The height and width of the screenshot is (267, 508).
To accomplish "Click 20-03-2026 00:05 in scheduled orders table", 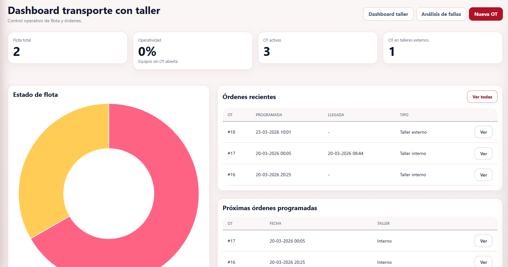I will 287,241.
